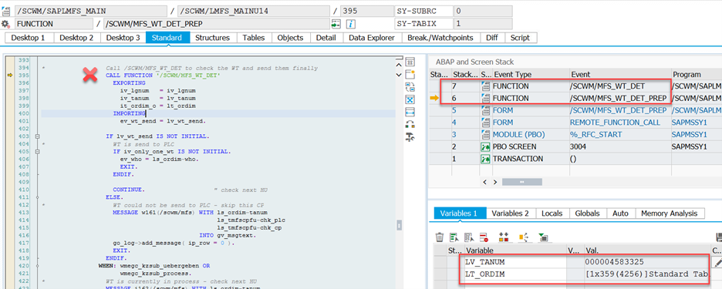Click the new tool icon with orange dot

click(410, 75)
